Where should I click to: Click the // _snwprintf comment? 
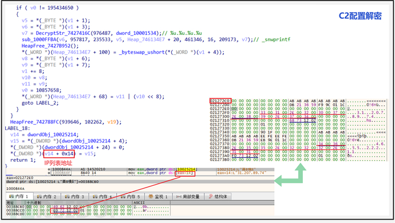272,39
